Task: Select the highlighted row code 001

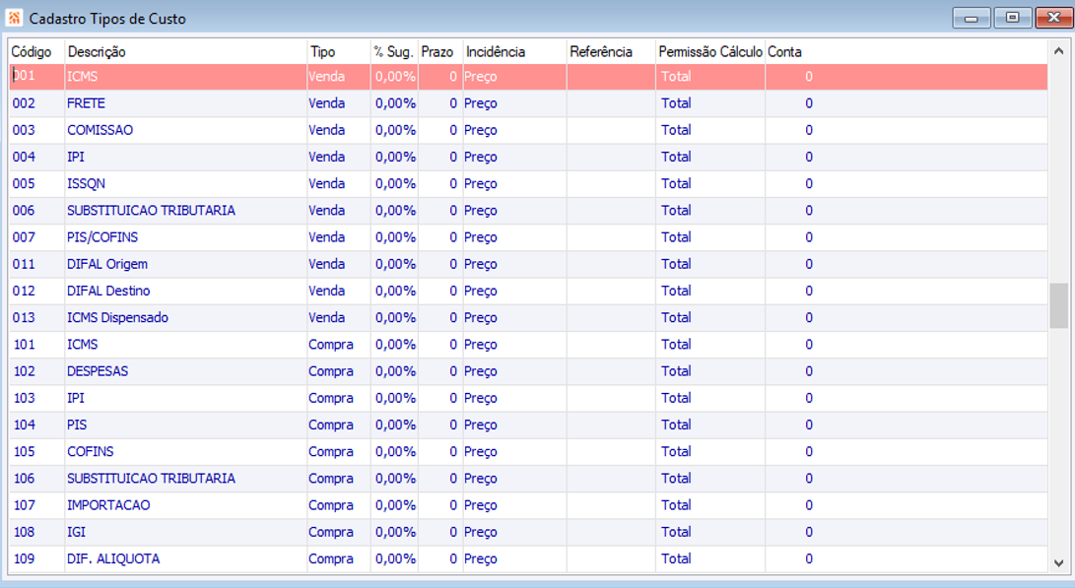Action: click(x=528, y=77)
